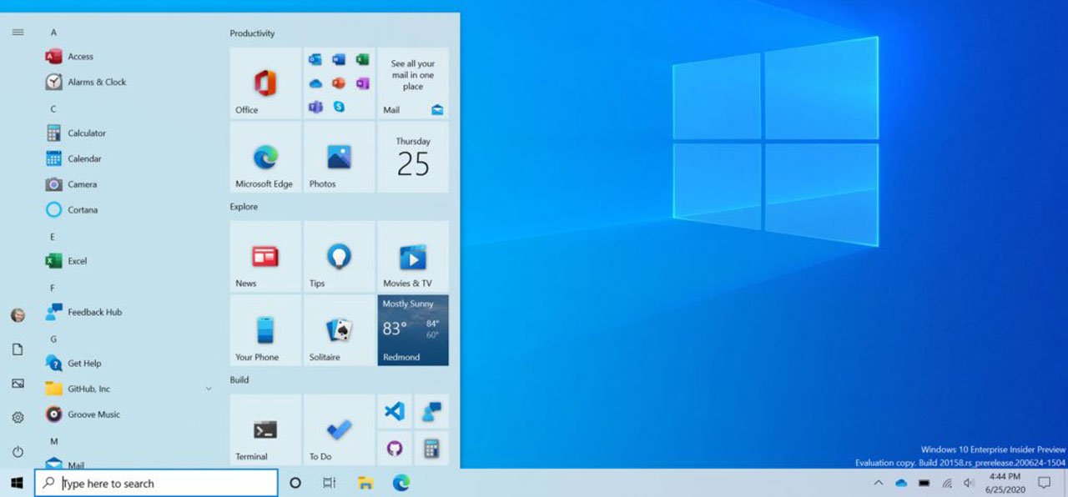Launch Microsoft Edge tile

pyautogui.click(x=265, y=158)
